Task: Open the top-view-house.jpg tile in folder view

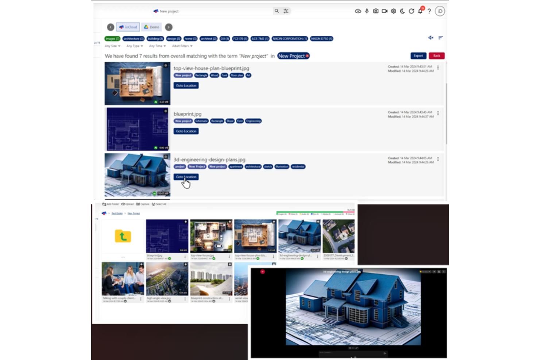Action: (x=211, y=236)
